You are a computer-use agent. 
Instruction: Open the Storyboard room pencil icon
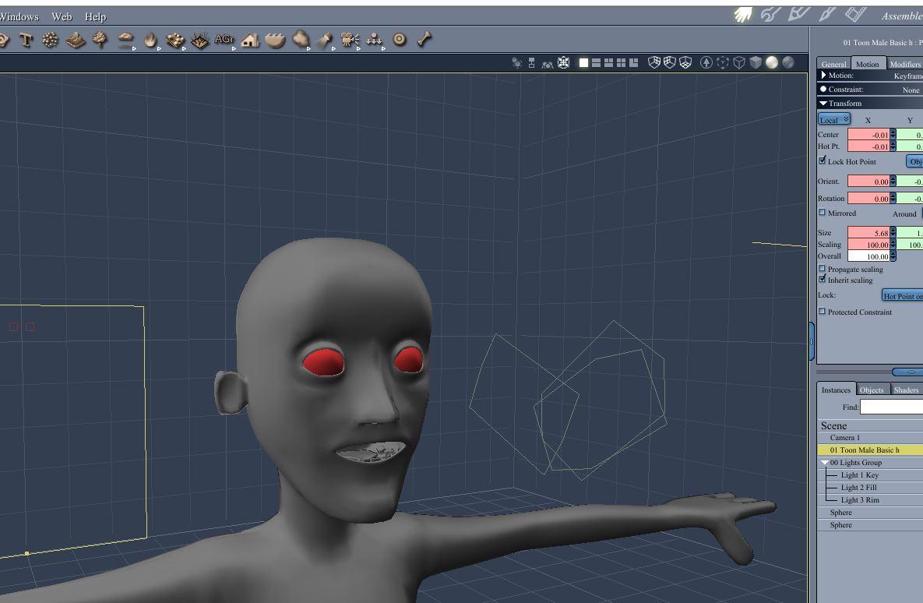pos(798,13)
